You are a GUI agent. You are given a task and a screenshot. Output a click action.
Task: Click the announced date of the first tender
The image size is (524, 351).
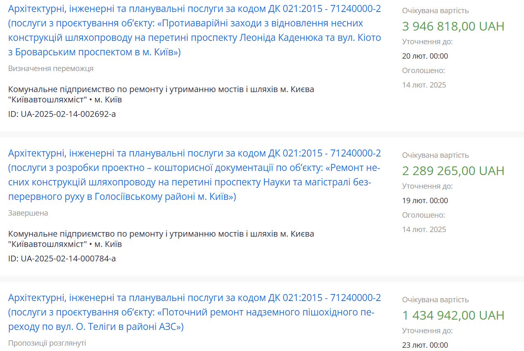click(424, 85)
